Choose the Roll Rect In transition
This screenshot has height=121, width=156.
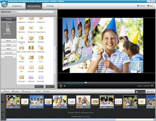31,19
